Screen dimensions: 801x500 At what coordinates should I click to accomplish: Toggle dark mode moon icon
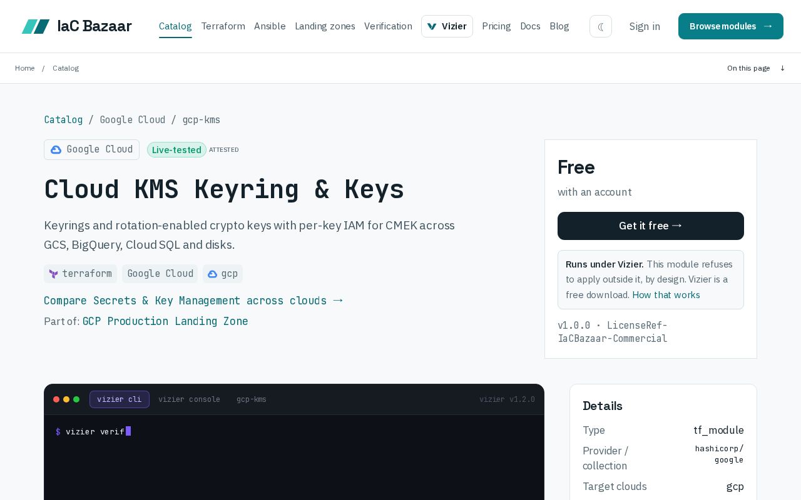pyautogui.click(x=601, y=26)
